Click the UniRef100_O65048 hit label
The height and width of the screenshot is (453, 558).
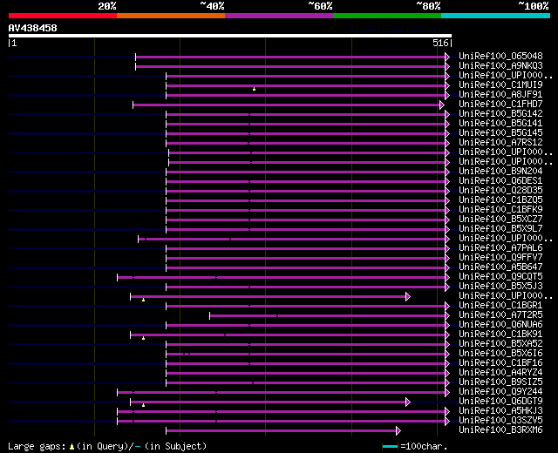coord(500,56)
